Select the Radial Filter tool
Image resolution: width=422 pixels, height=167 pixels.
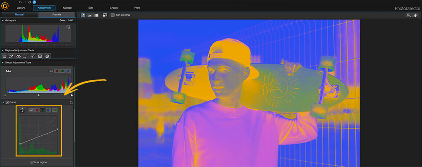[x=47, y=56]
